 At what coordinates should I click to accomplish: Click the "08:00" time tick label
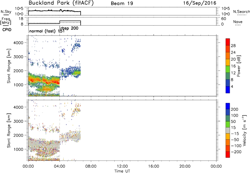(91, 166)
